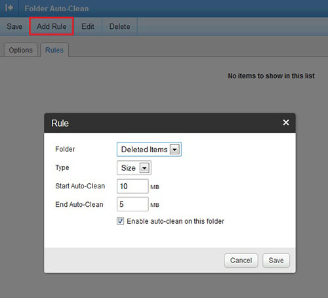Click Edit in the toolbar
Image resolution: width=328 pixels, height=298 pixels.
[x=88, y=26]
